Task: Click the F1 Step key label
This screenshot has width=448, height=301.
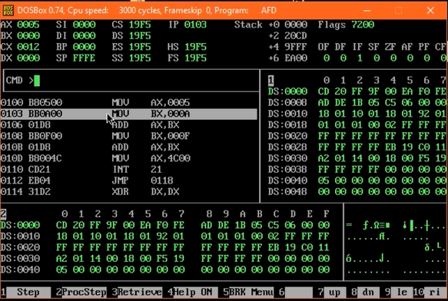Action: [28, 292]
